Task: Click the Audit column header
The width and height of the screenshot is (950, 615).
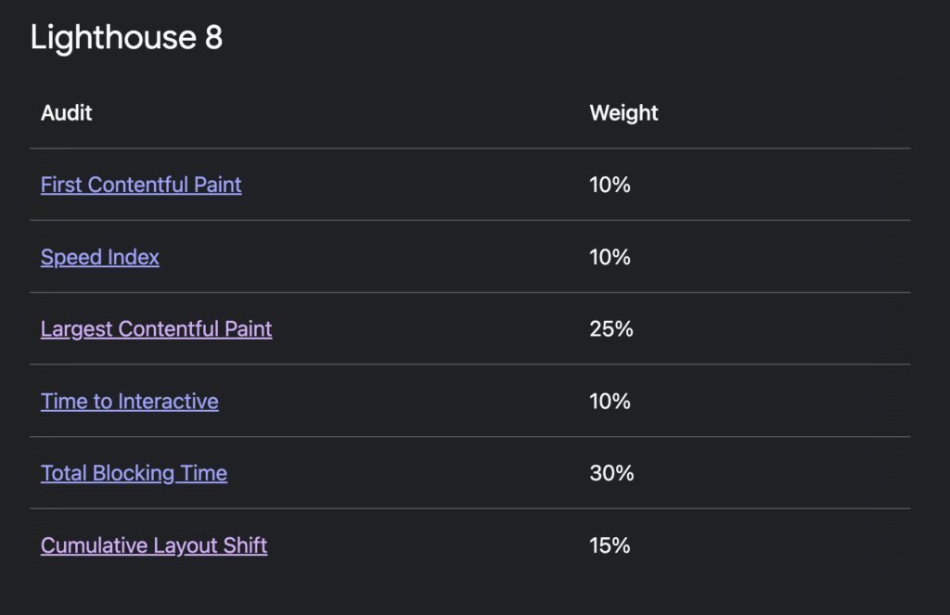Action: 67,112
